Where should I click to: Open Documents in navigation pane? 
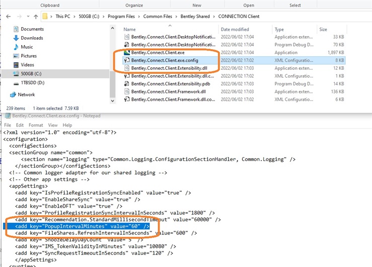[x=32, y=29]
